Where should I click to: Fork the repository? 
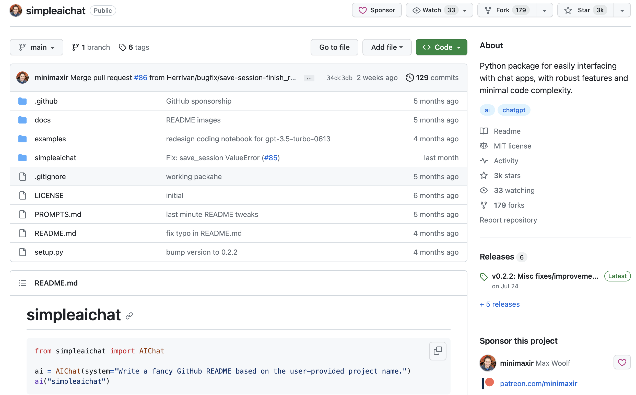[507, 10]
